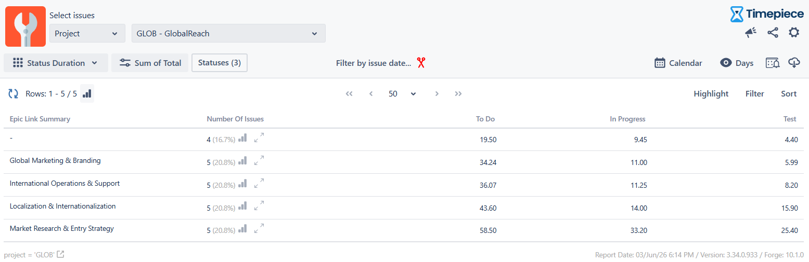Go to first page of results
This screenshot has width=809, height=262.
(349, 94)
